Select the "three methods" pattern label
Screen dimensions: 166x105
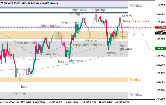26,43
